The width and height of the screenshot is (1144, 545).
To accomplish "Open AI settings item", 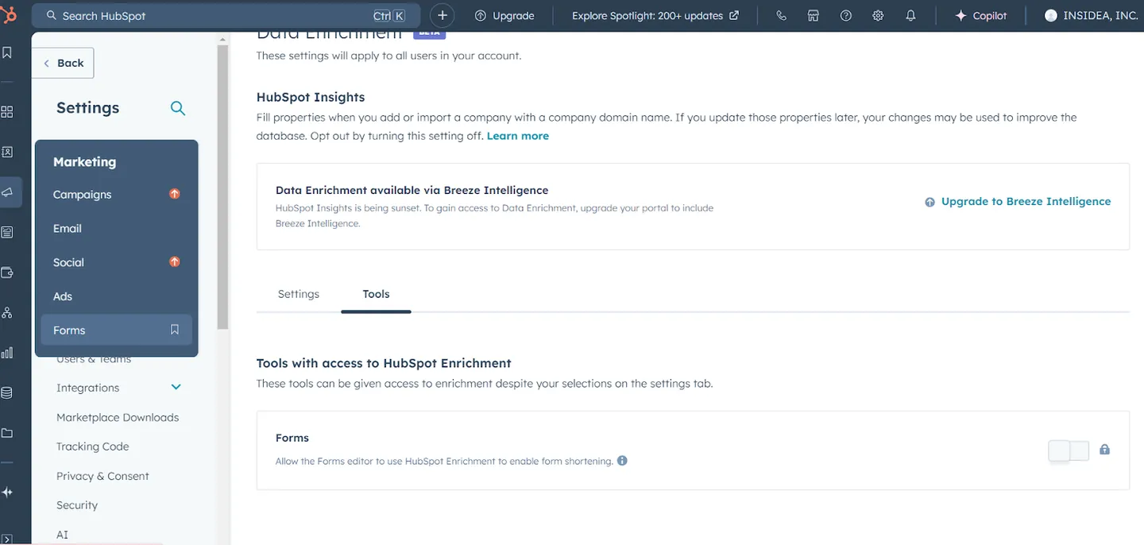I will [x=63, y=535].
